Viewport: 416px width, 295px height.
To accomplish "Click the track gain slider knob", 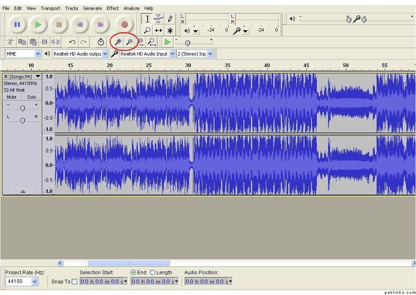I will point(22,108).
